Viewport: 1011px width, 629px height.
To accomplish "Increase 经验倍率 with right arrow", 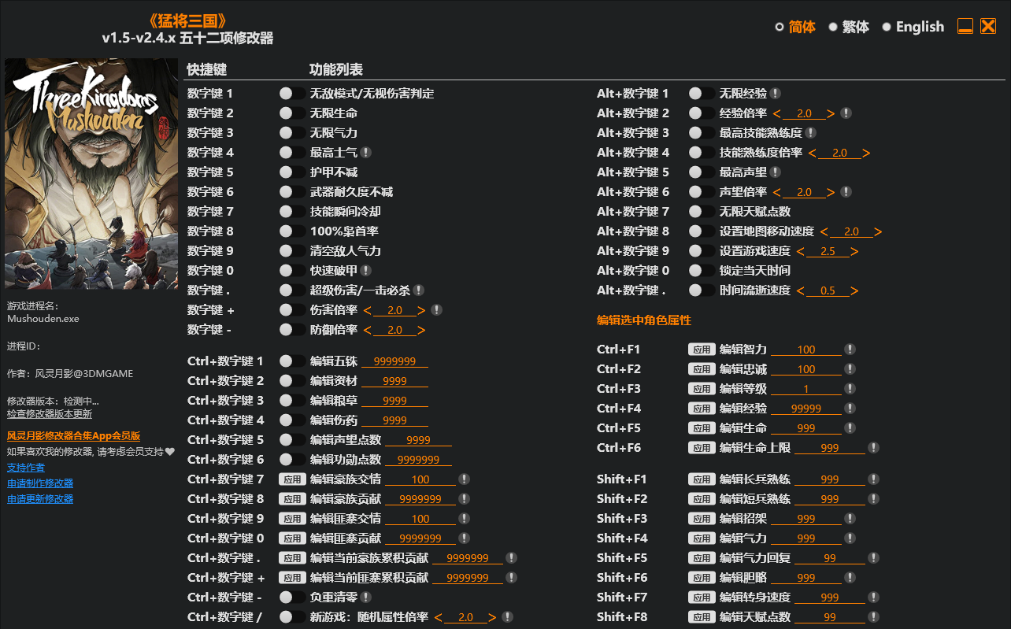I will point(831,113).
